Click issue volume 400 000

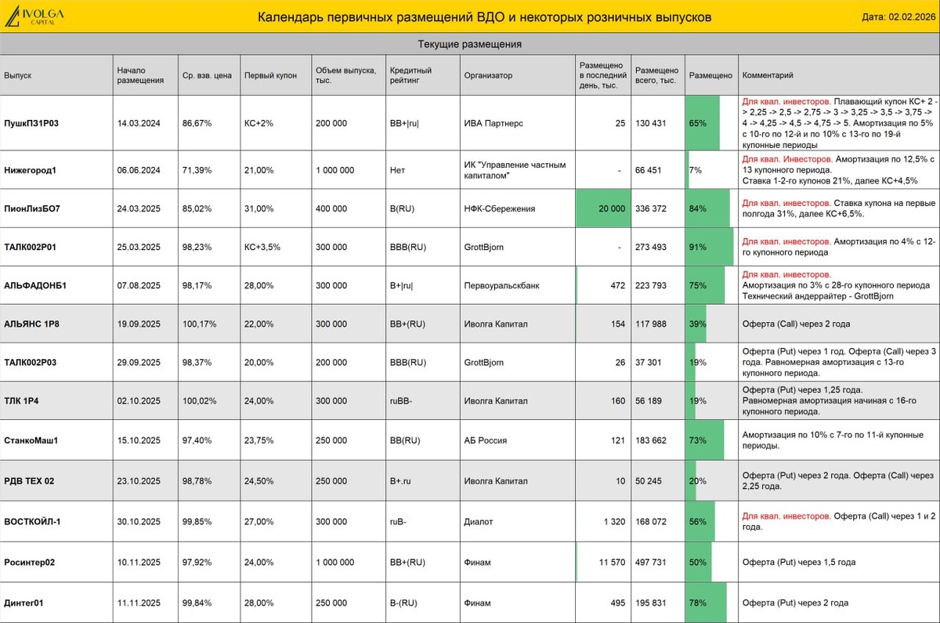tap(331, 208)
